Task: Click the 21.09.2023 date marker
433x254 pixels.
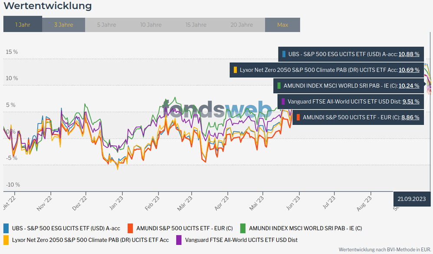Action: click(412, 199)
